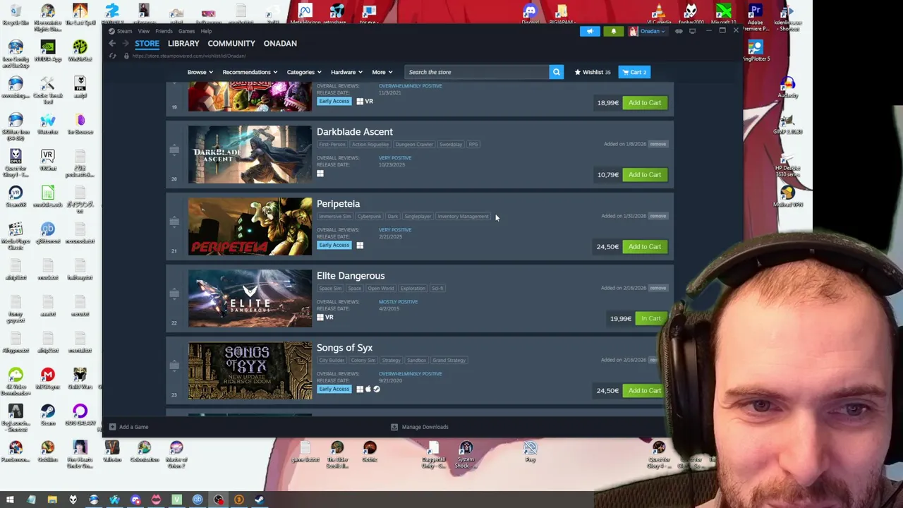
Task: Open the Recycle Bin desktop icon
Action: [x=16, y=15]
